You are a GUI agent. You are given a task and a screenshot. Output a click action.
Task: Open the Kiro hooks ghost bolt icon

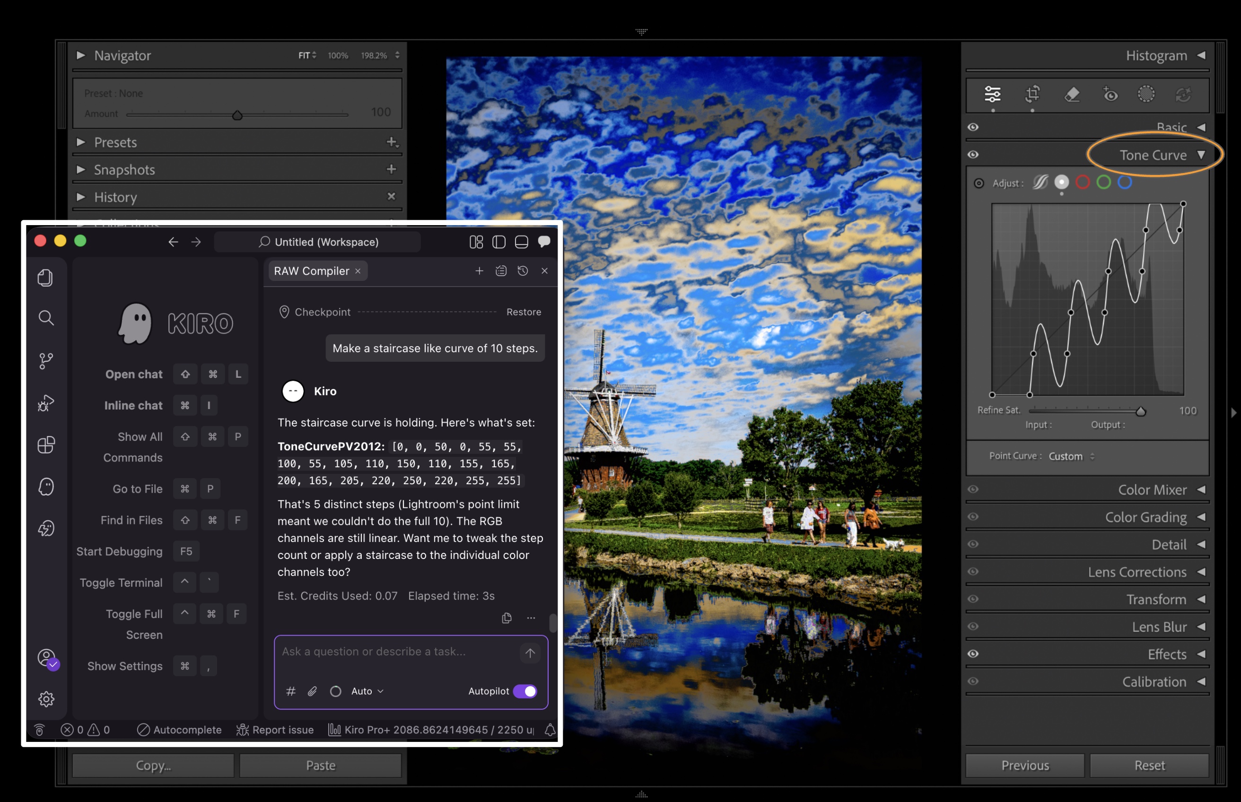pos(46,528)
